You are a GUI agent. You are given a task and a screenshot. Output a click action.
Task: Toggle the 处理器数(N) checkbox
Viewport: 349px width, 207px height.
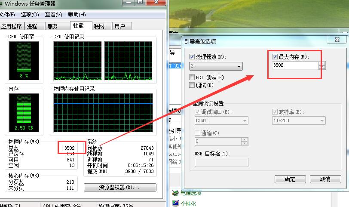pyautogui.click(x=192, y=57)
